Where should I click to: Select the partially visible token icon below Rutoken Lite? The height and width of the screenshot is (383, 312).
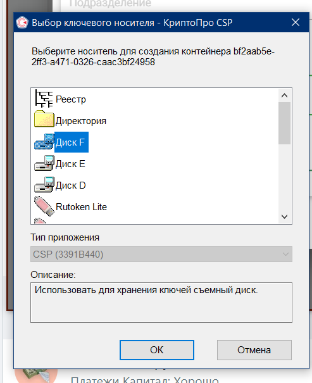[41, 221]
